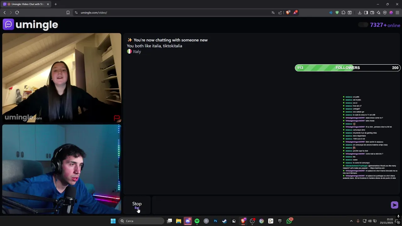This screenshot has height=226, width=402.
Task: Open Brave browser taskbar icon
Action: click(243, 221)
